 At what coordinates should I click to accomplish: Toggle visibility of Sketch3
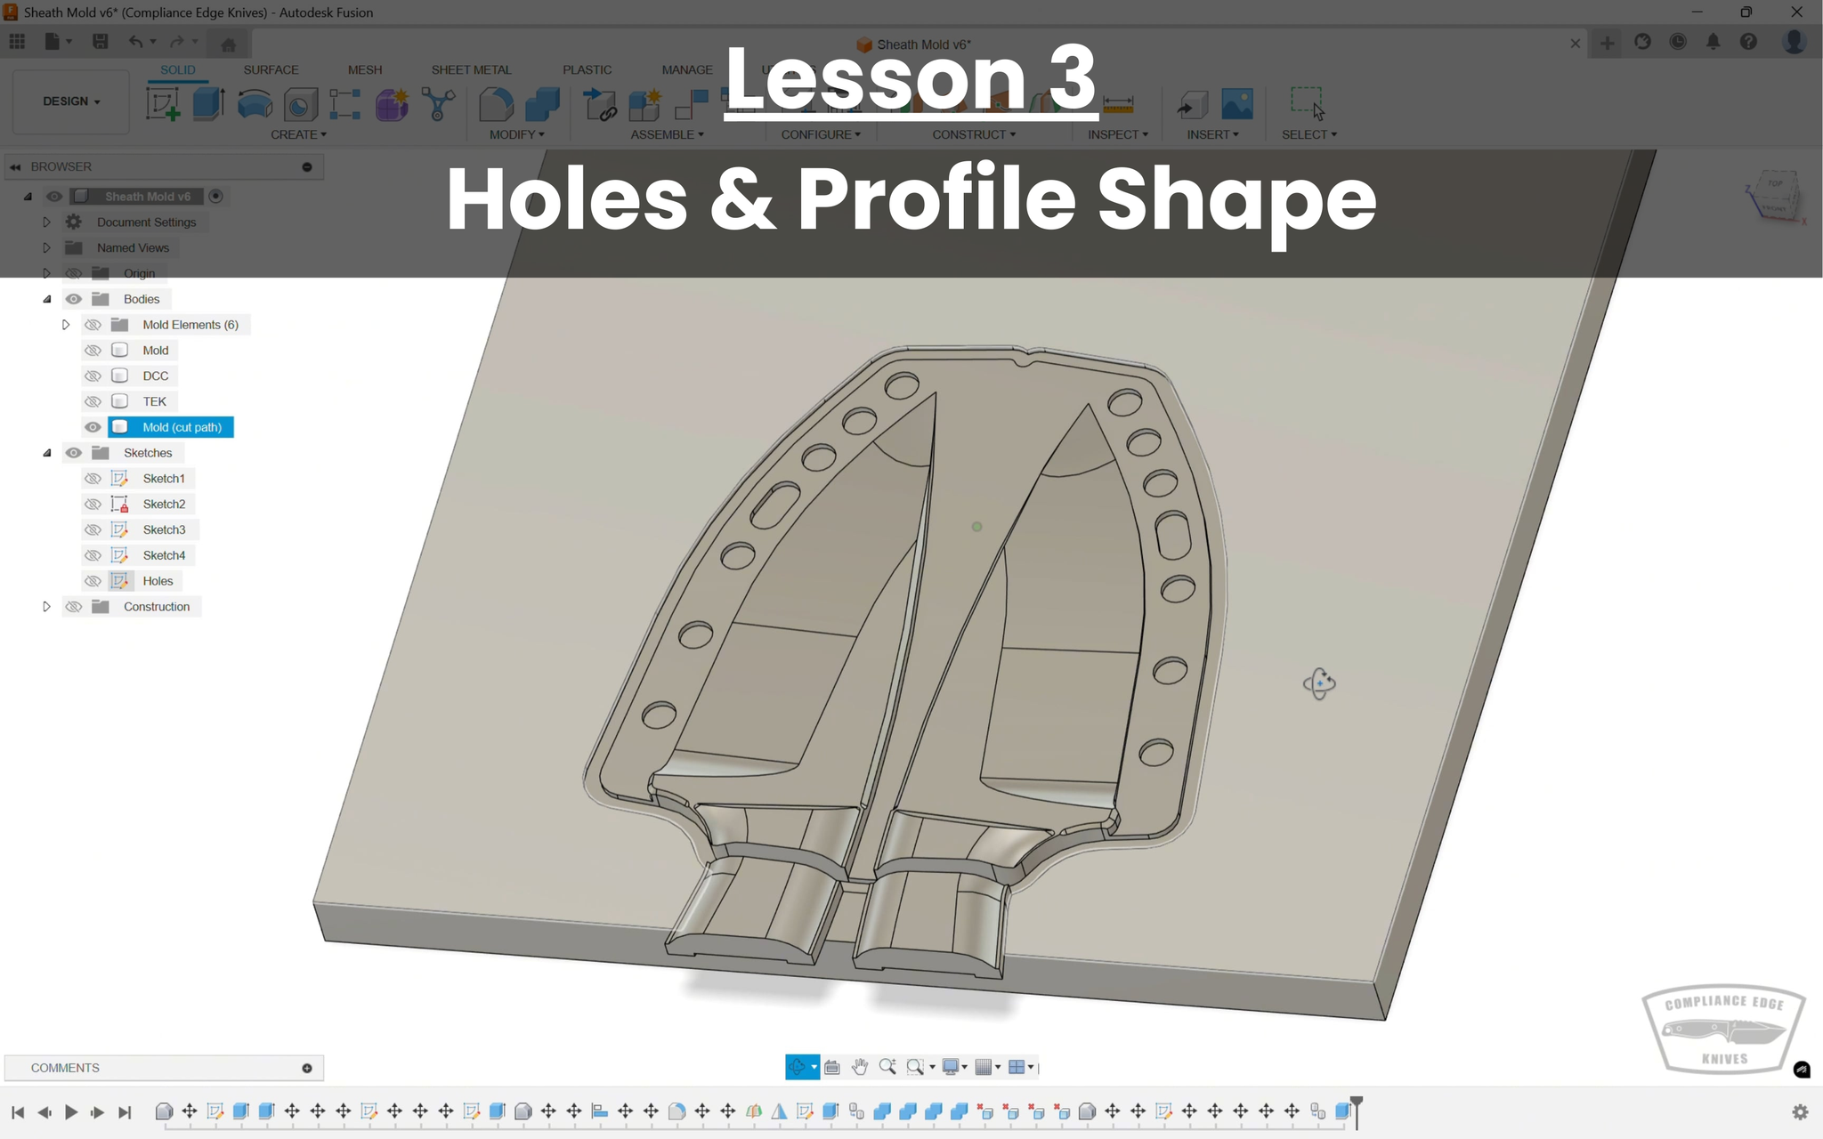coord(93,529)
